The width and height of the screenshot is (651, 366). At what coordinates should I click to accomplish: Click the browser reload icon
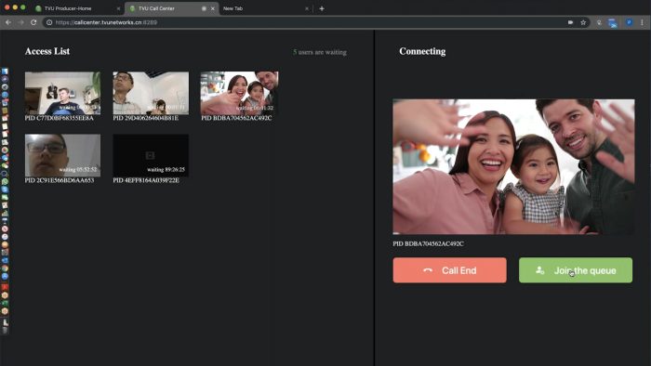point(33,22)
